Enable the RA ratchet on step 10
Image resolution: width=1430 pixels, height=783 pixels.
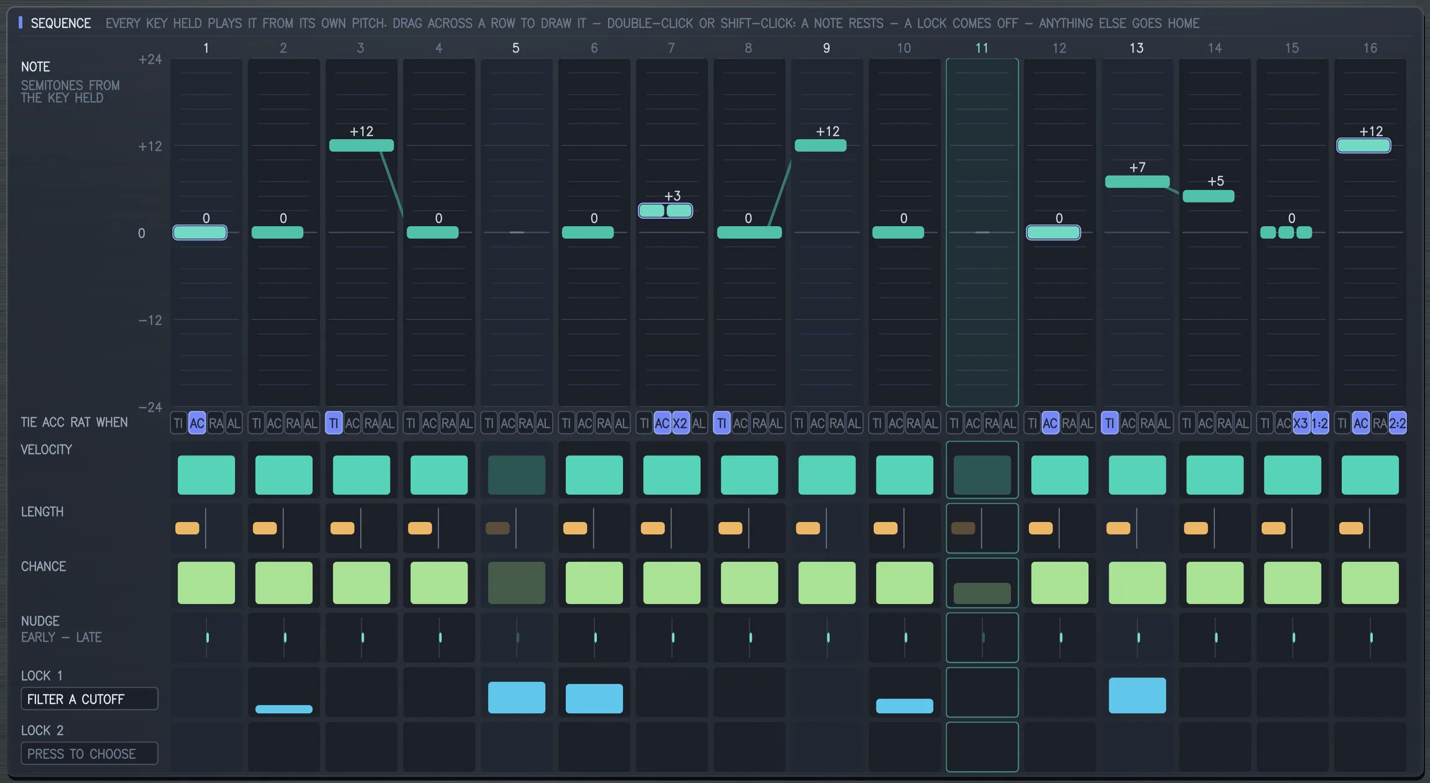(x=913, y=423)
